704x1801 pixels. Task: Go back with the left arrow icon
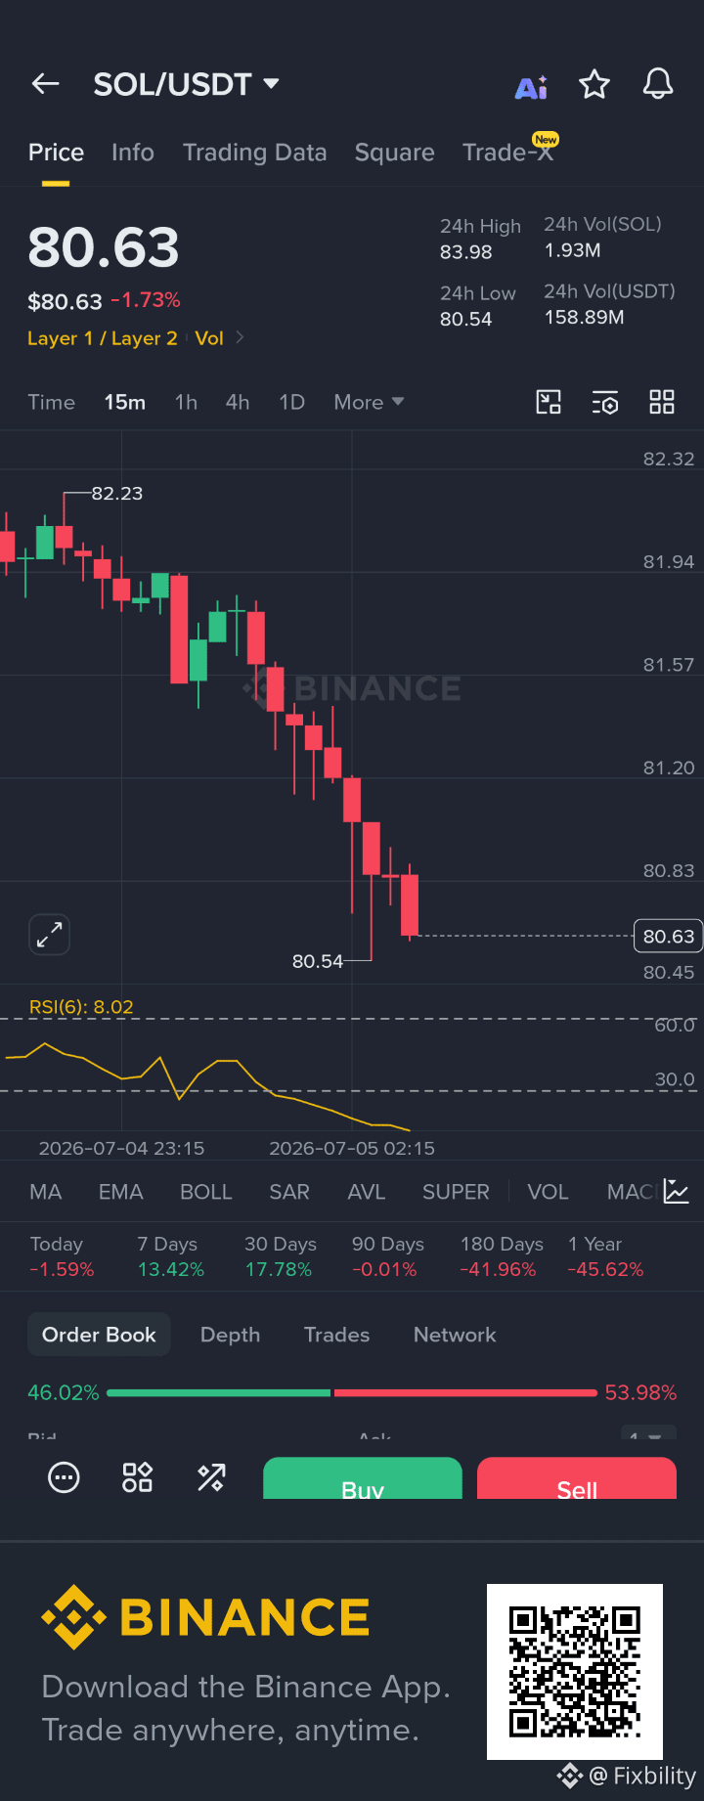click(x=46, y=84)
